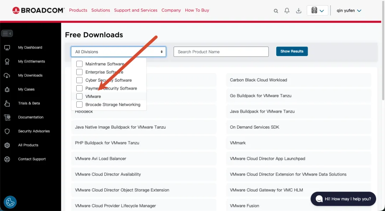385x211 pixels.
Task: Open Go Buildpack for VMware Tanzu
Action: pyautogui.click(x=298, y=96)
